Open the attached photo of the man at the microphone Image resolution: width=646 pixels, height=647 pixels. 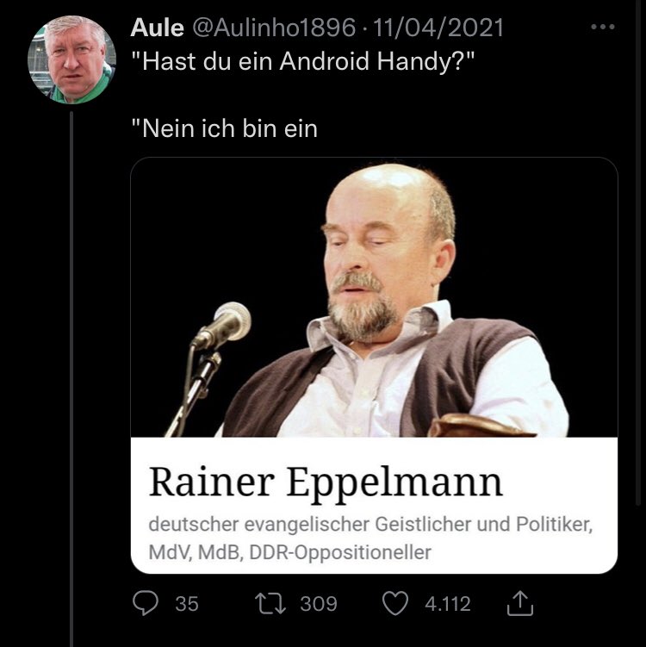coord(374,296)
